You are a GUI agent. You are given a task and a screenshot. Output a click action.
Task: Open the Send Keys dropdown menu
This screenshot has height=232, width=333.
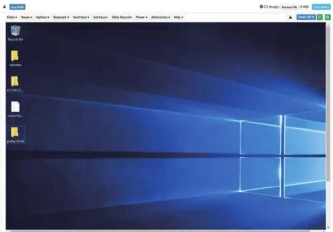[x=81, y=17]
